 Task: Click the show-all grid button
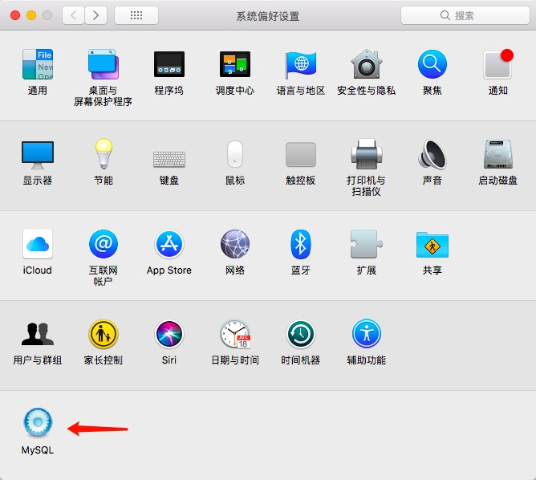pos(136,15)
